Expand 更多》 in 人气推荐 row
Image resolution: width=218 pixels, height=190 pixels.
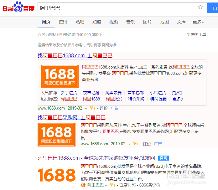click(177, 93)
